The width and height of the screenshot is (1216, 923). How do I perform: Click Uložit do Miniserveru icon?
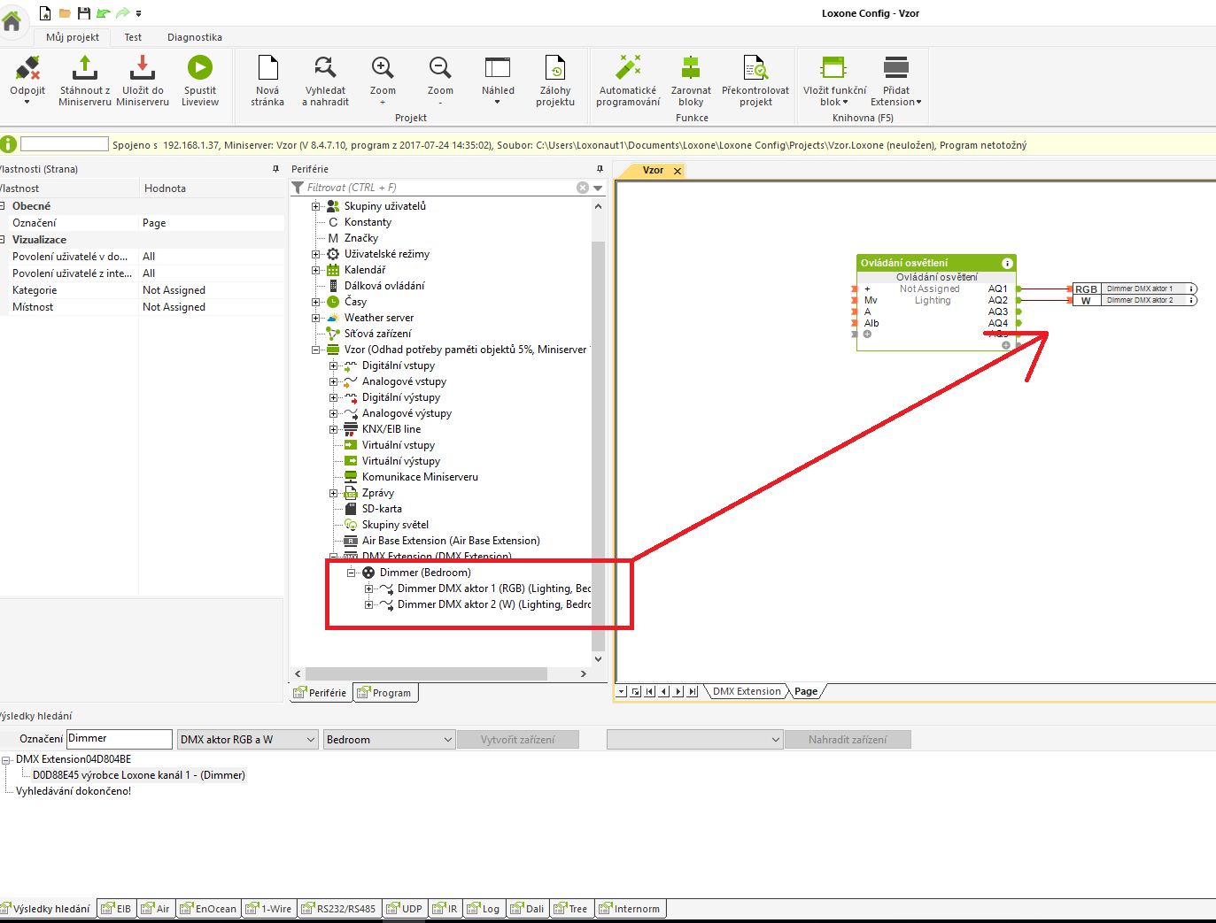[143, 69]
